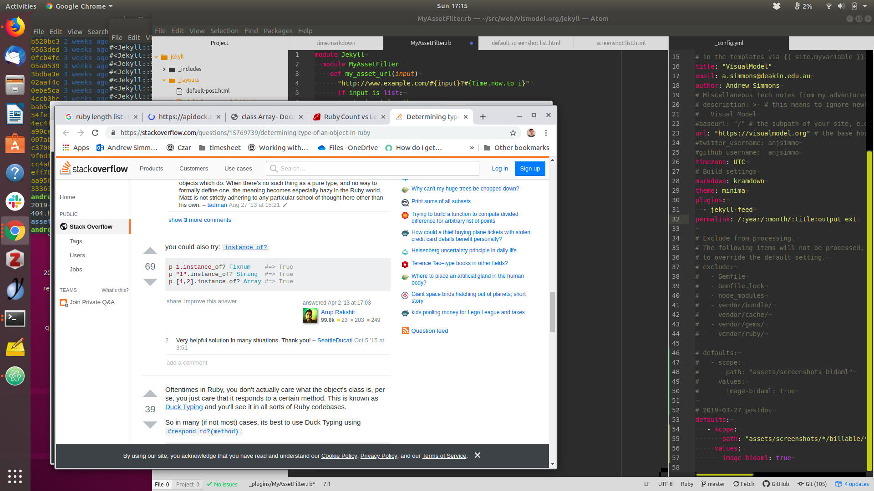Open show 3 more comments link

[x=199, y=220]
